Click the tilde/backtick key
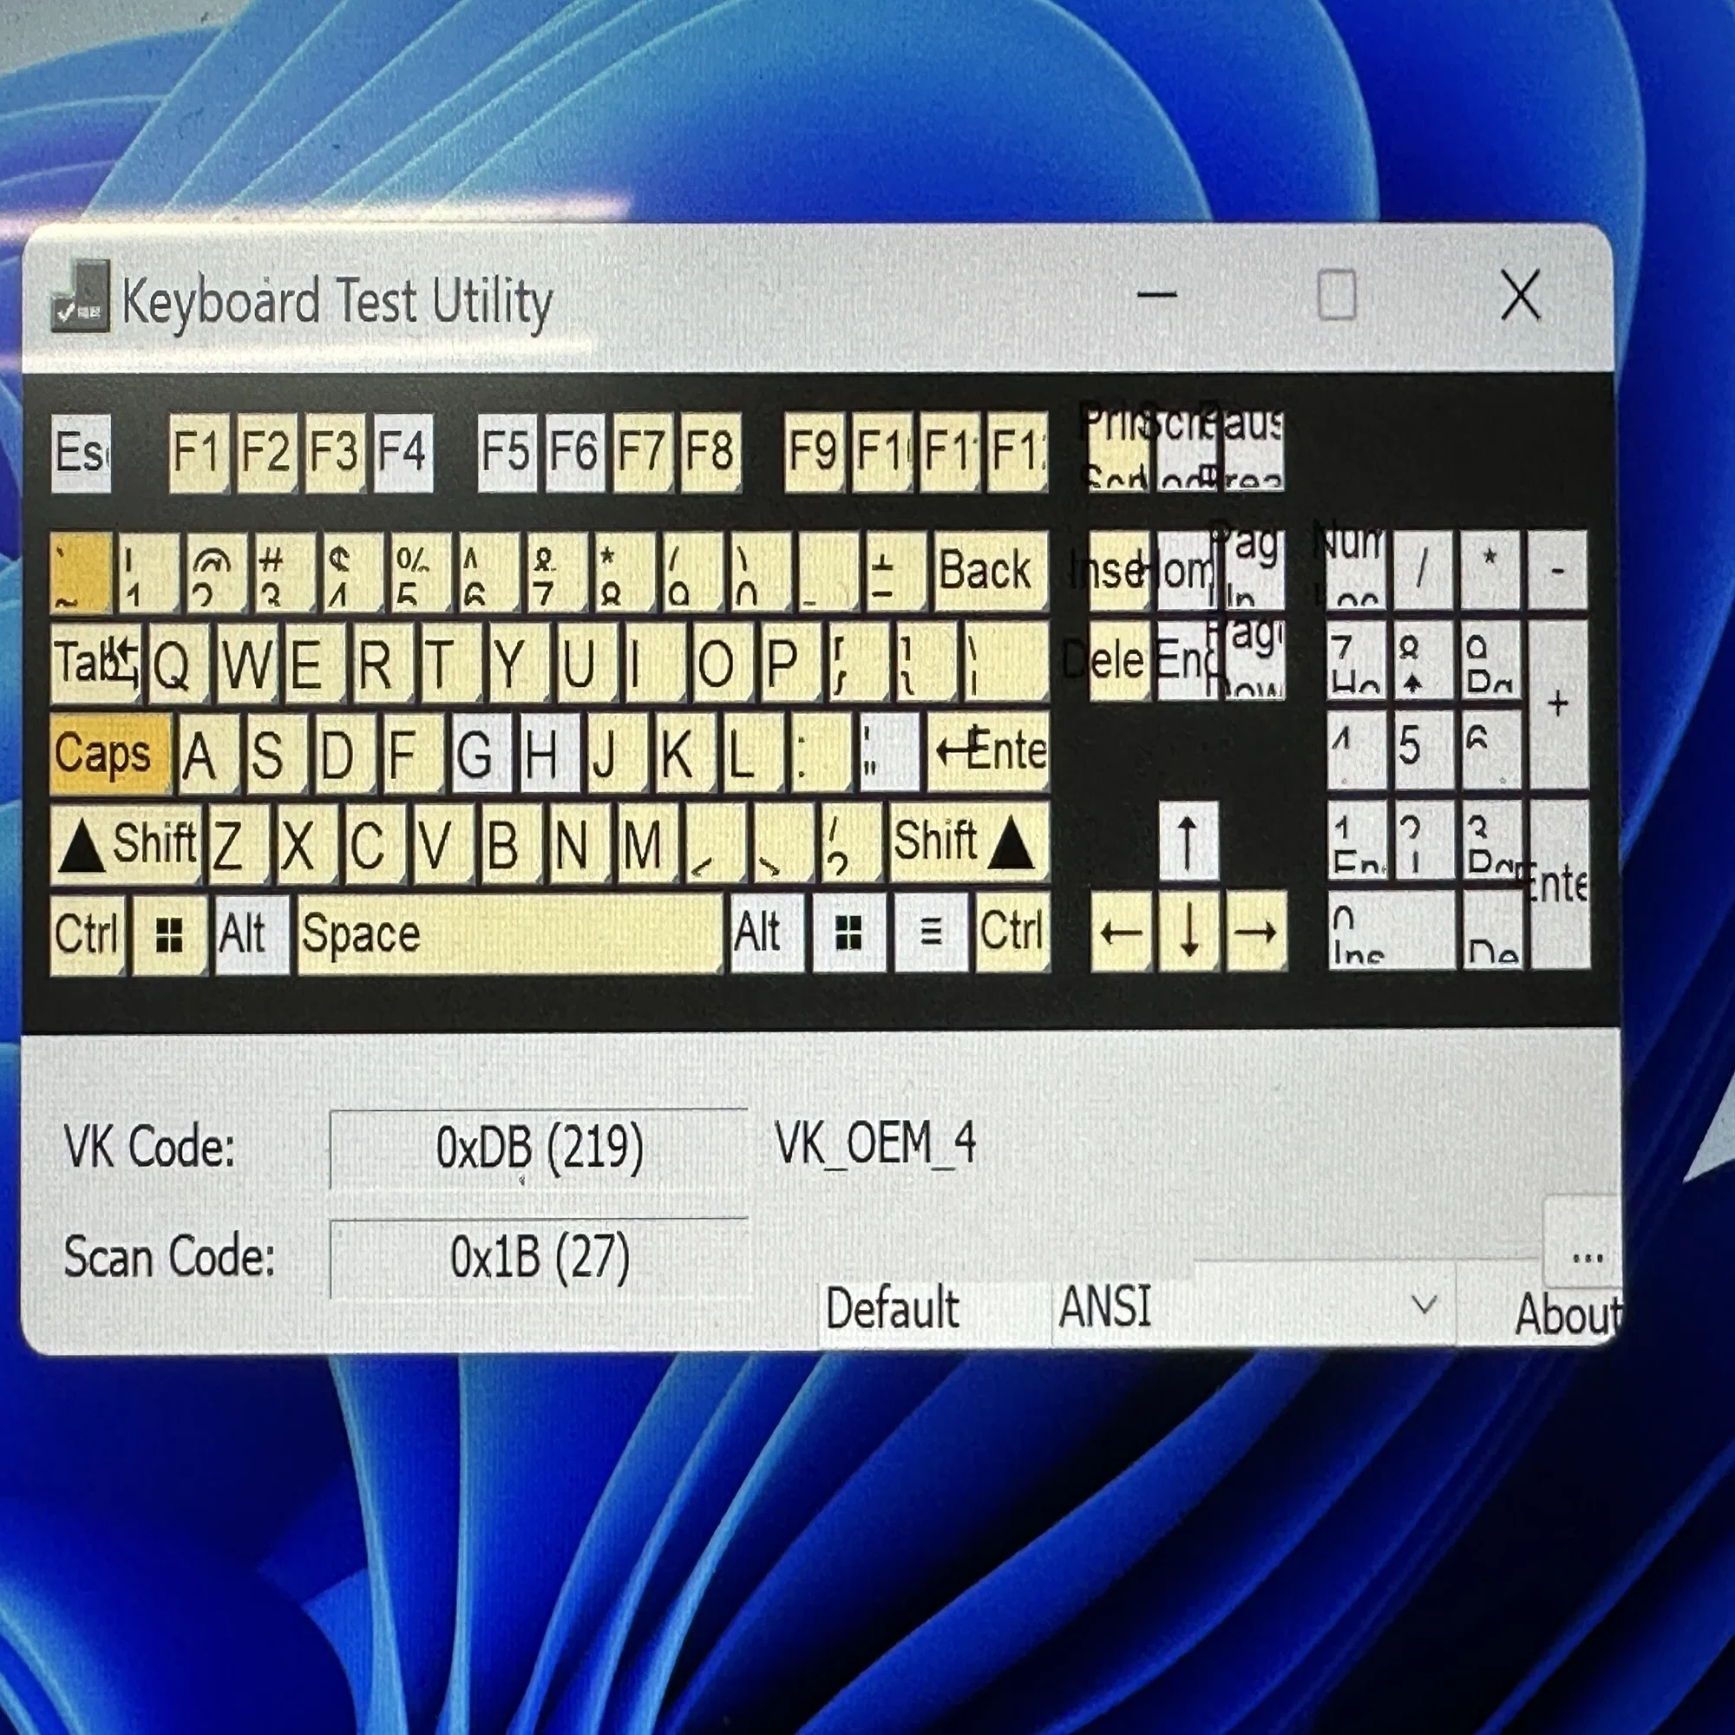Viewport: 1735px width, 1735px height. click(x=82, y=573)
